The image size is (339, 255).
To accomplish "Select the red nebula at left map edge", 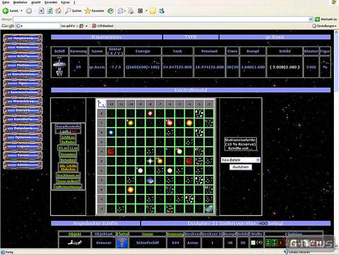I will [x=111, y=151].
